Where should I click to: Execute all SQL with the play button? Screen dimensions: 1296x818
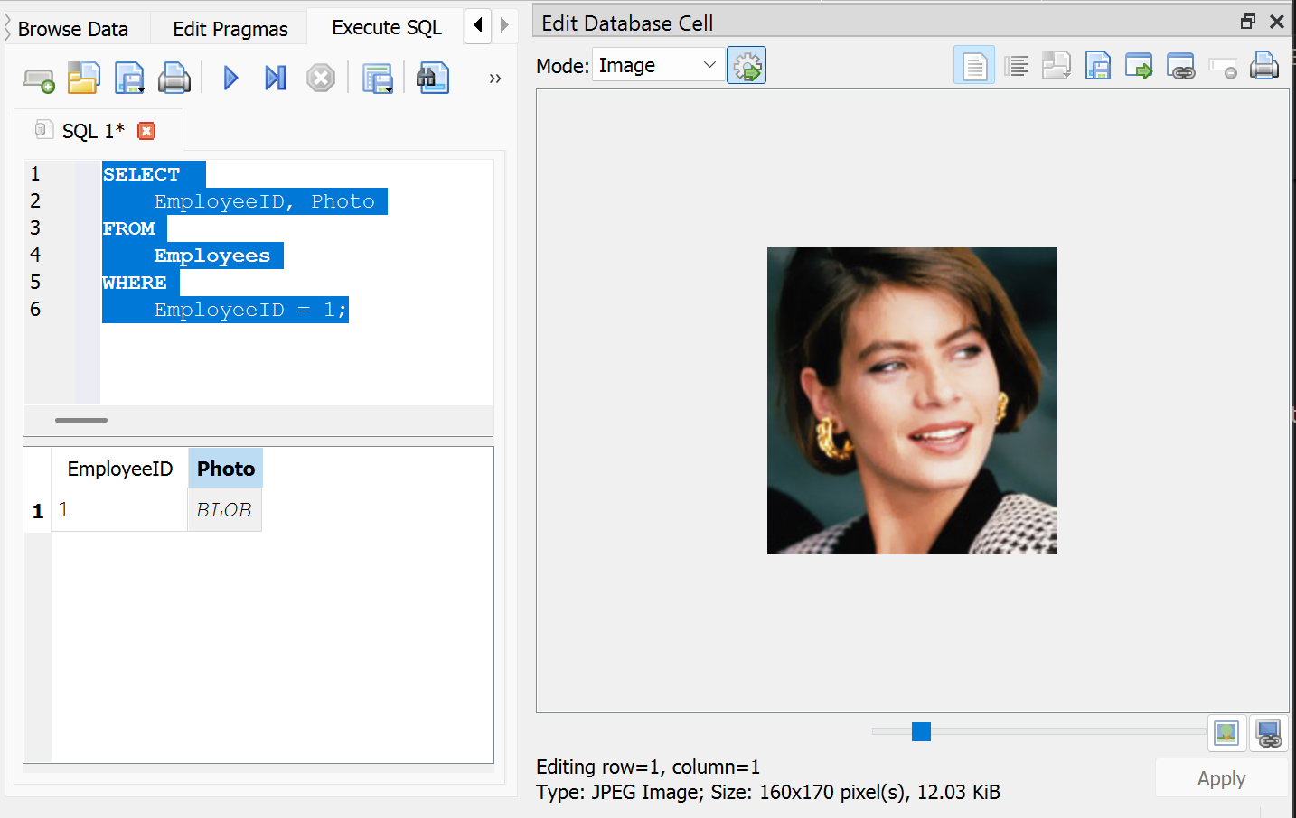click(230, 79)
